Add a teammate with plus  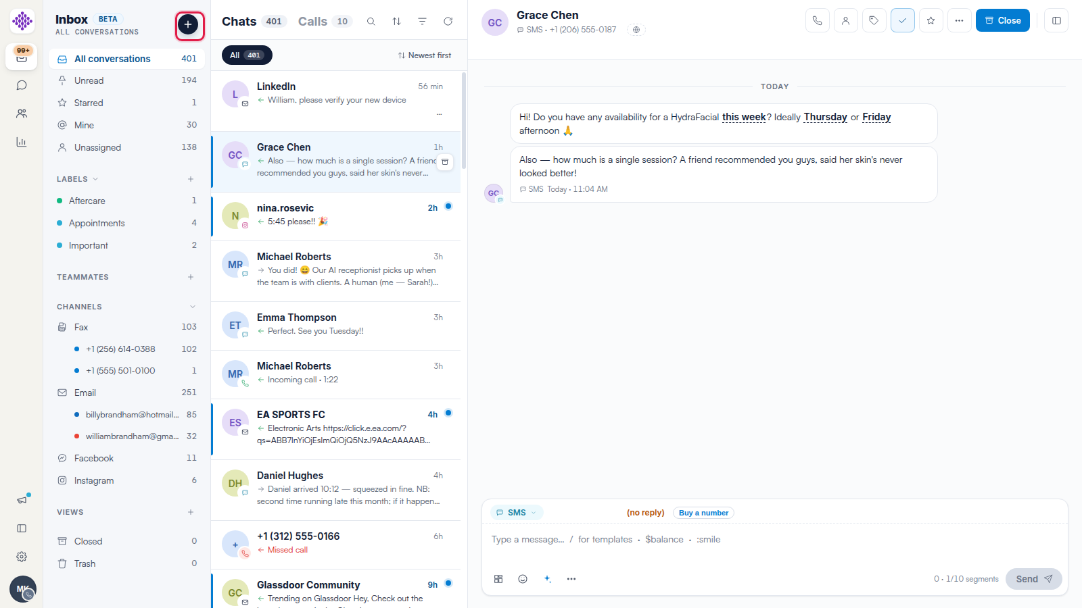coord(191,277)
